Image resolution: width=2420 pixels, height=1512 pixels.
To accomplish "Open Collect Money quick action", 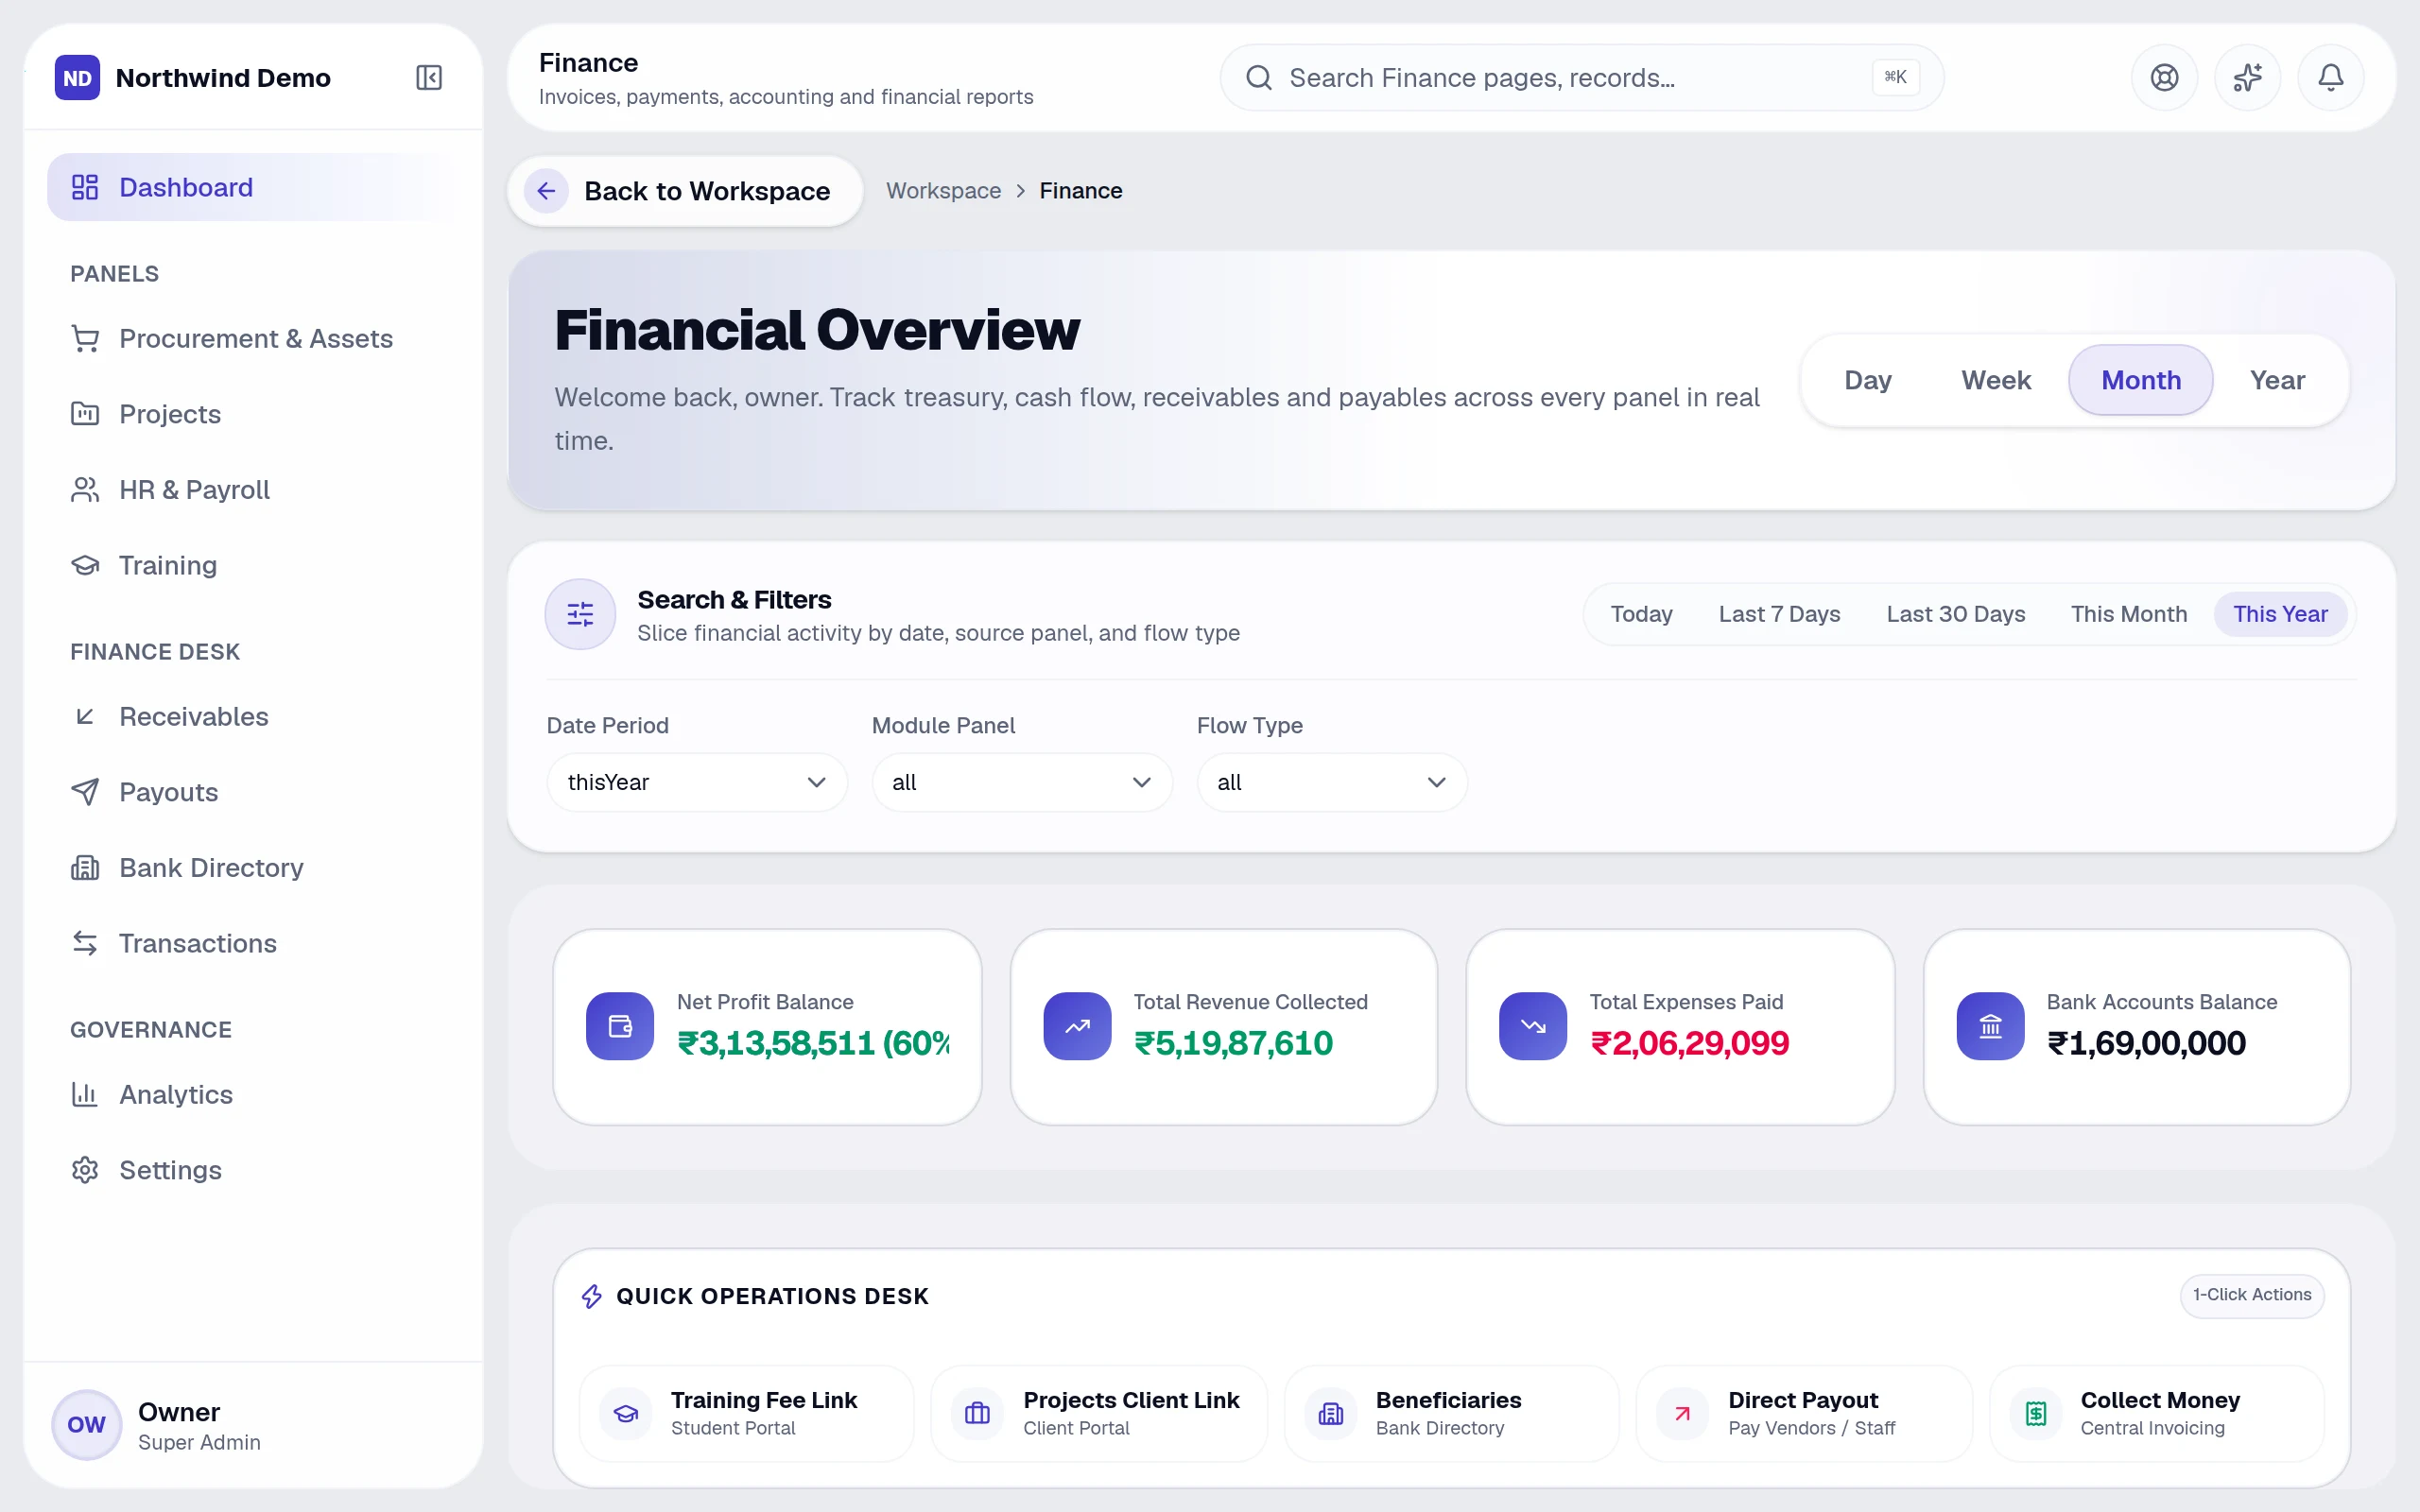I will coord(2156,1413).
